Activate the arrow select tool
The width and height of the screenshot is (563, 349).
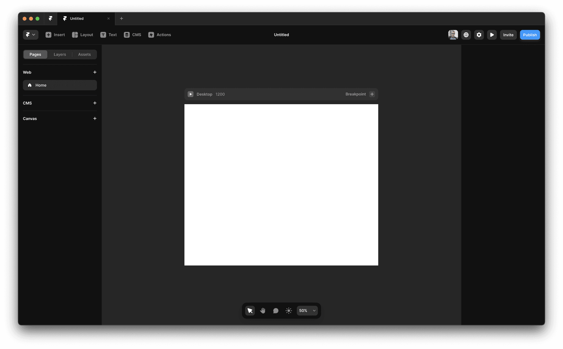250,311
